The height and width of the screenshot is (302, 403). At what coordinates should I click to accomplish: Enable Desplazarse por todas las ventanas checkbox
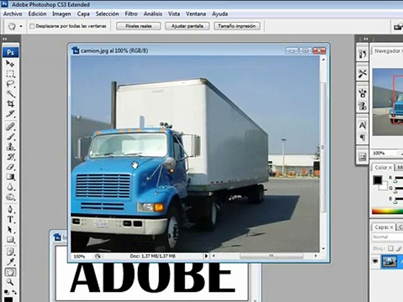point(32,26)
